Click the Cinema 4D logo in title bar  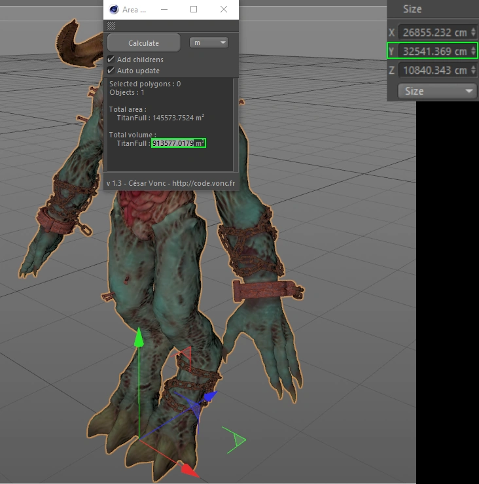(115, 10)
